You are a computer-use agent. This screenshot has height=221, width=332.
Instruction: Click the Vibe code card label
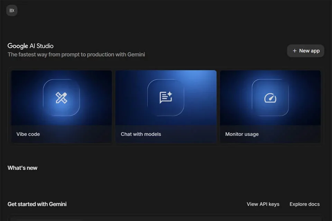(28, 134)
